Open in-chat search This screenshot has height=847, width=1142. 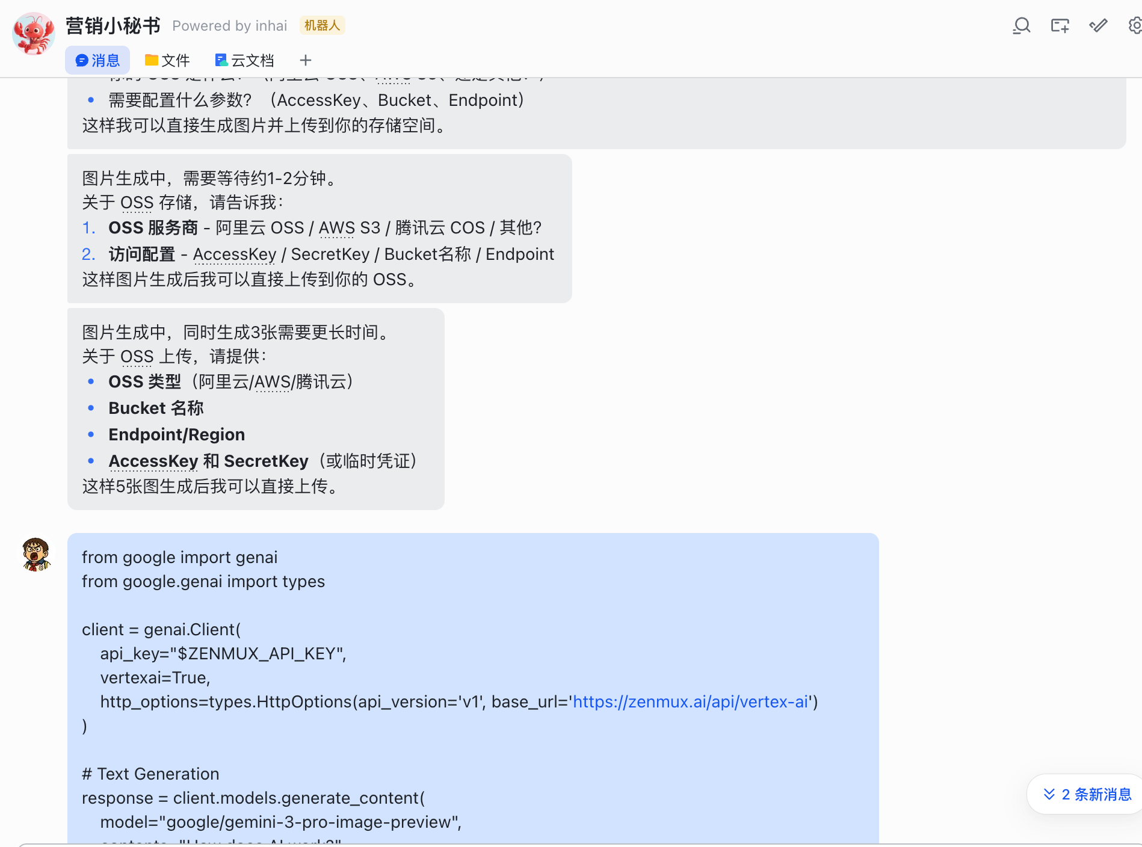point(1021,25)
